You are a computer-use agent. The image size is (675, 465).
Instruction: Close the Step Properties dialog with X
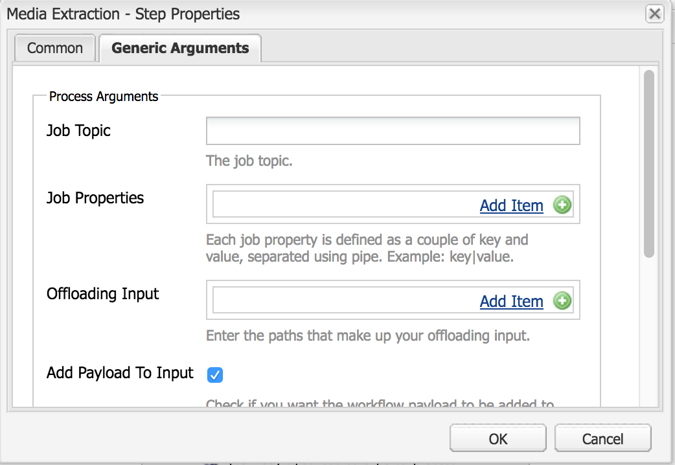click(x=654, y=14)
